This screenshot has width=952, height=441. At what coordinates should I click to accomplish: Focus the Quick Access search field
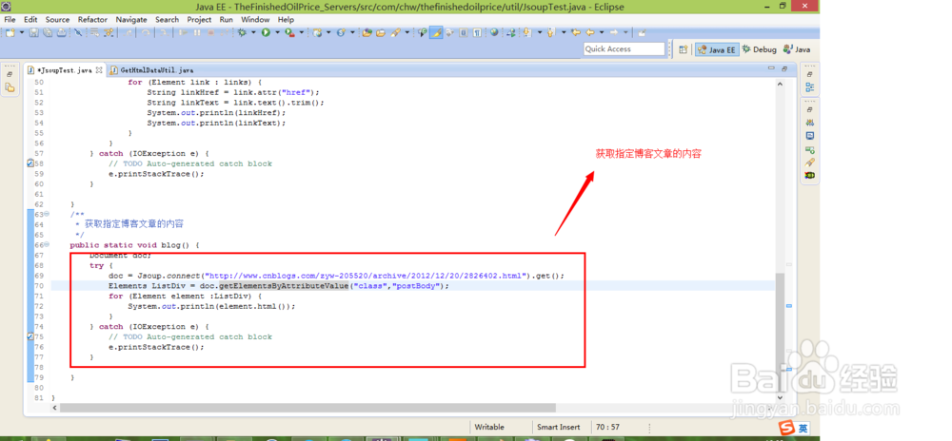(625, 49)
